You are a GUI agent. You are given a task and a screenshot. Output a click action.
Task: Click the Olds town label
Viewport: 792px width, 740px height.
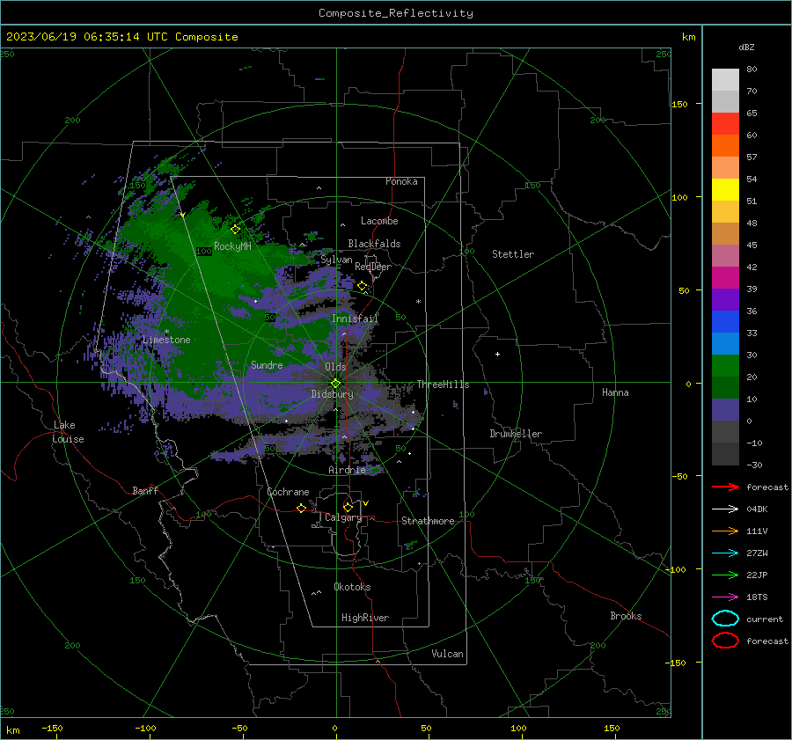pos(335,367)
